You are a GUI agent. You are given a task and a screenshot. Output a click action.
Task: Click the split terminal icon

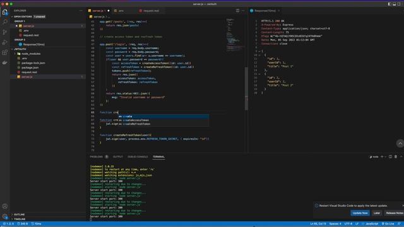click(x=390, y=156)
